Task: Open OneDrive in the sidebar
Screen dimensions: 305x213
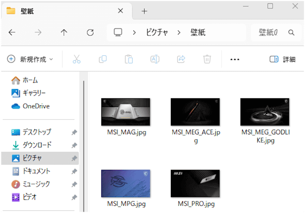Action: click(x=30, y=106)
